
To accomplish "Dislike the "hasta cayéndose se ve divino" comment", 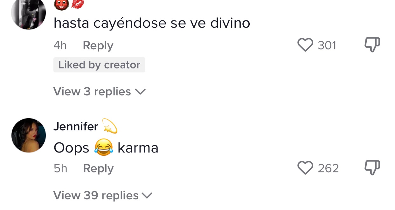I will coord(372,45).
